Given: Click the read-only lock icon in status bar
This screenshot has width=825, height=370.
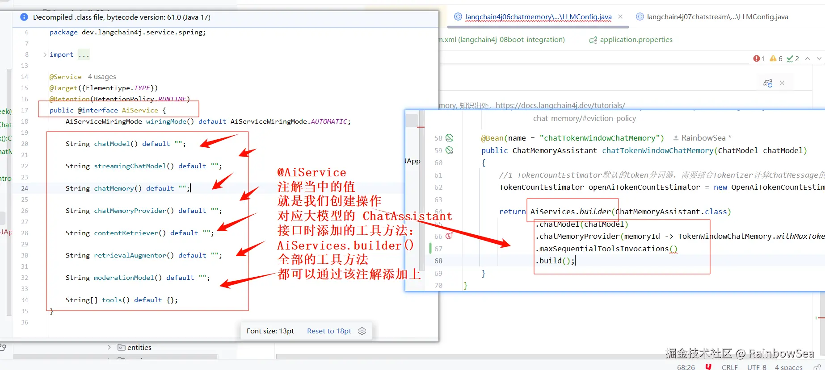Looking at the screenshot, I should click(x=817, y=367).
